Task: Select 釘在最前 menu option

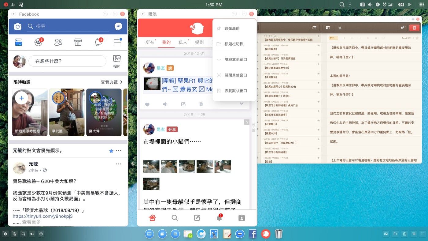Action: [x=232, y=28]
